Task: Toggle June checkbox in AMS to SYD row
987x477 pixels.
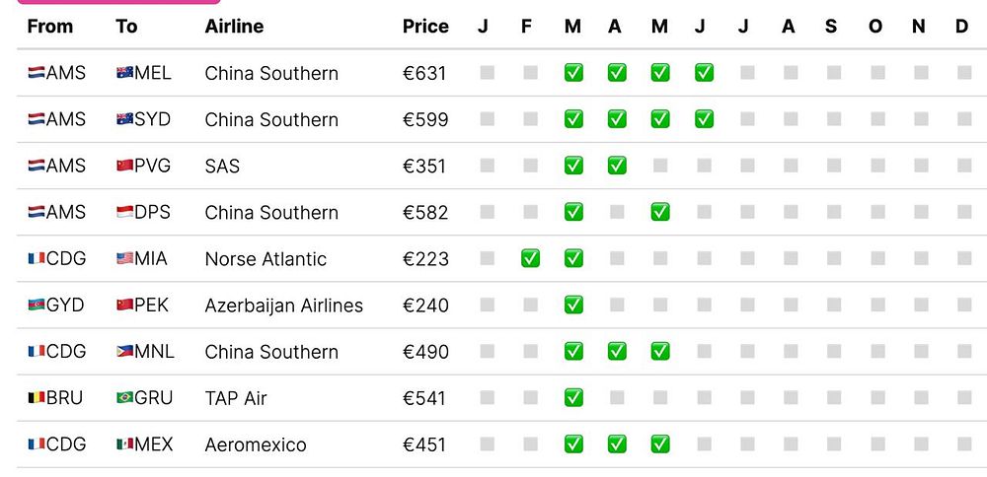Action: 704,119
